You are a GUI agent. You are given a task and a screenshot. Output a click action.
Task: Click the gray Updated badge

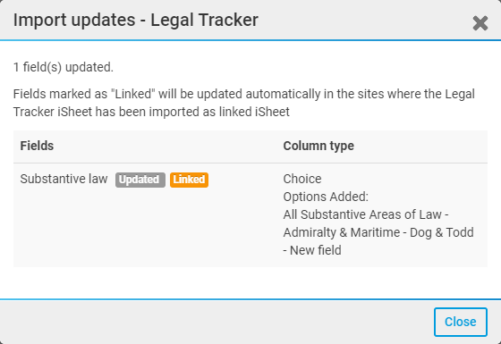pyautogui.click(x=140, y=180)
